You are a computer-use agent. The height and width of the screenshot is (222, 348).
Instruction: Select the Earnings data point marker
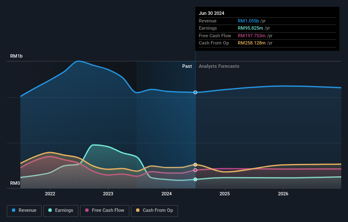point(195,179)
